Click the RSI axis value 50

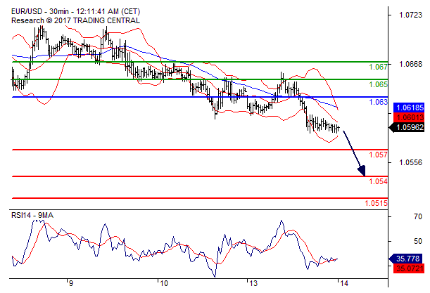417,241
